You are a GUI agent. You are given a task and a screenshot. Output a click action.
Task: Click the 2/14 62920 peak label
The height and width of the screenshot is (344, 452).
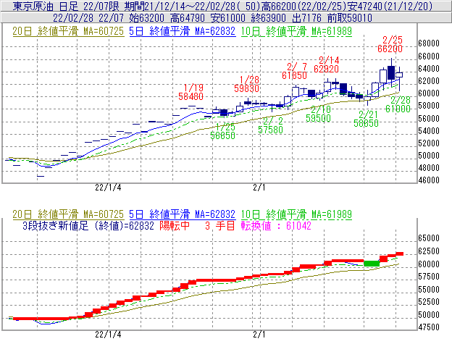coord(327,64)
